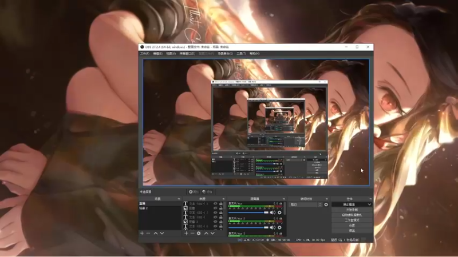The height and width of the screenshot is (257, 458).
Task: Pop out the Scene Transitions (转场特效) dock panel
Action: click(326, 199)
